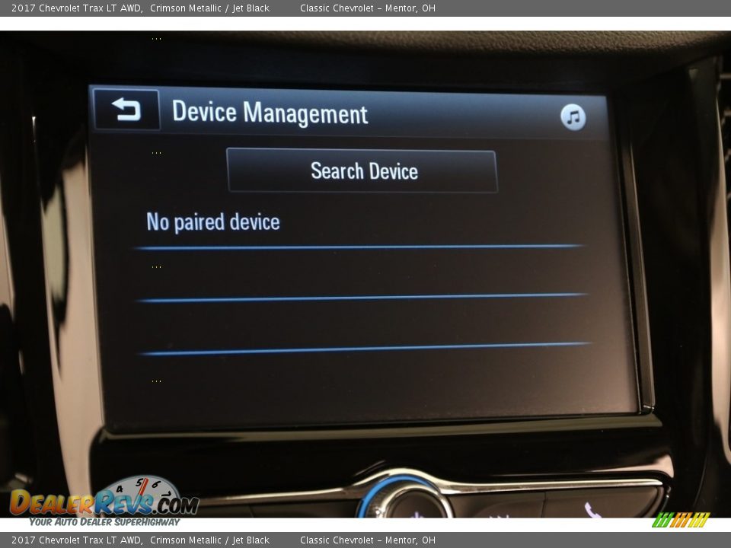Viewport: 731px width, 548px height.
Task: Click the 'Your Auto Dealer SuperHighway' tagline
Action: pos(104,522)
